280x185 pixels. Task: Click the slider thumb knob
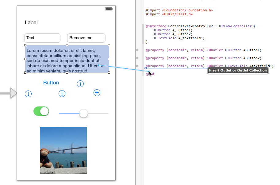pos(83,114)
